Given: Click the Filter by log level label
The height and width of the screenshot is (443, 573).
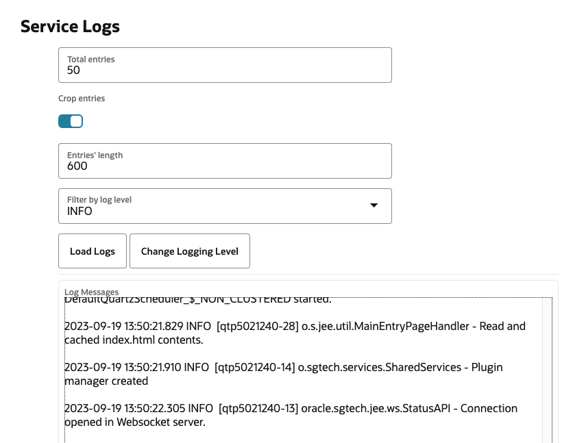Looking at the screenshot, I should click(x=99, y=200).
